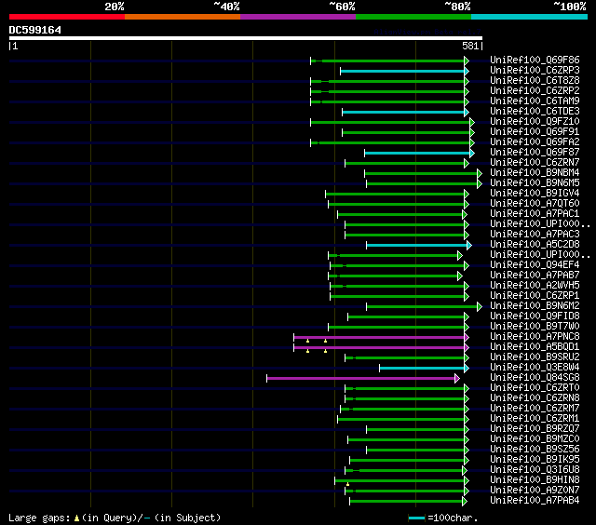Click the UniRef100_B9T7W0 label

[x=535, y=327]
